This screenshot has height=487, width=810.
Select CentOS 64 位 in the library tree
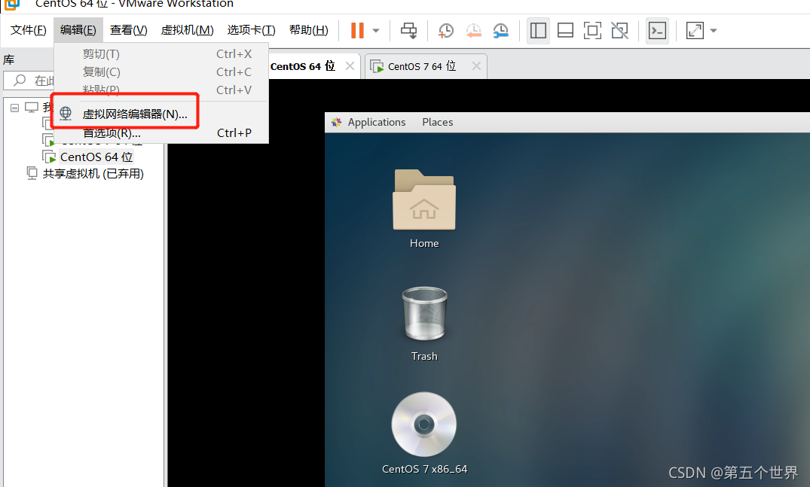96,157
